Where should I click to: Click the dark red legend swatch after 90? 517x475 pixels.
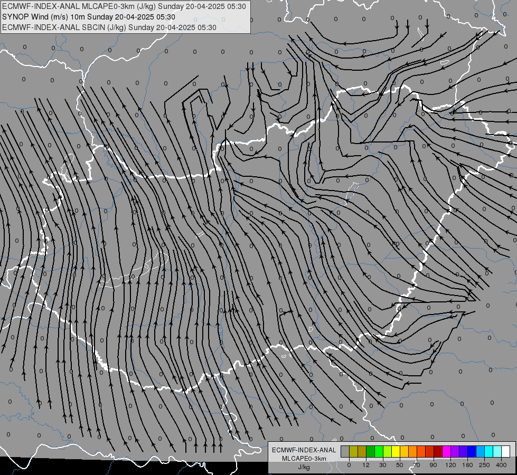[438, 451]
